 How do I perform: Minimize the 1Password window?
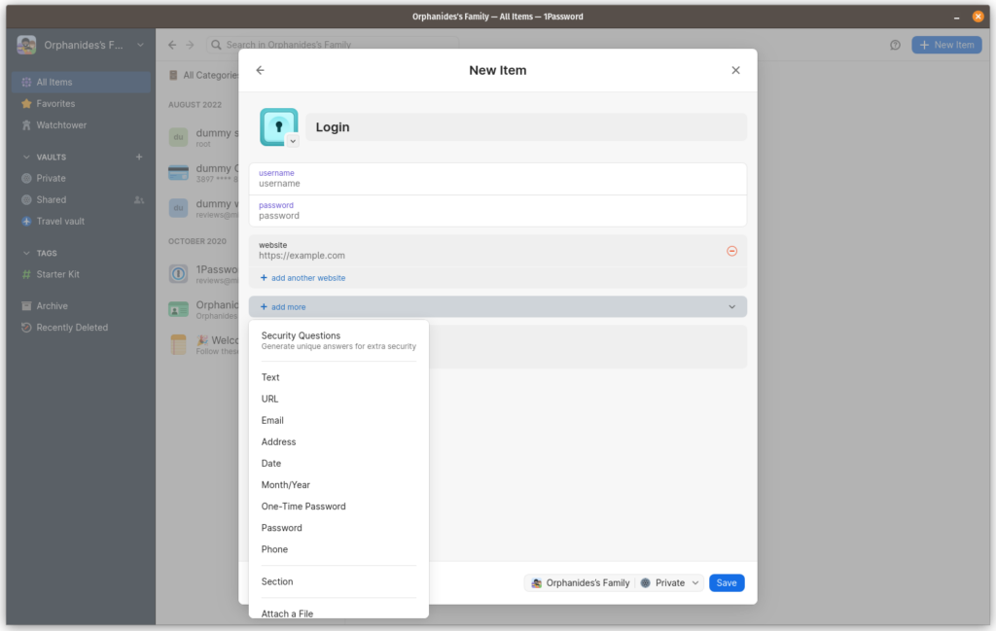[x=957, y=18]
